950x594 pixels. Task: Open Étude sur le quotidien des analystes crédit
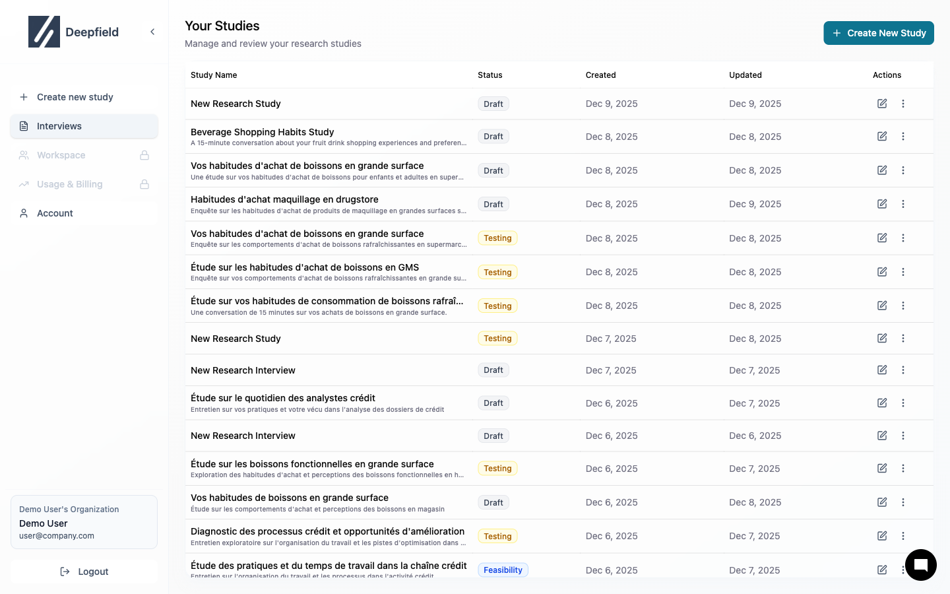(x=282, y=398)
